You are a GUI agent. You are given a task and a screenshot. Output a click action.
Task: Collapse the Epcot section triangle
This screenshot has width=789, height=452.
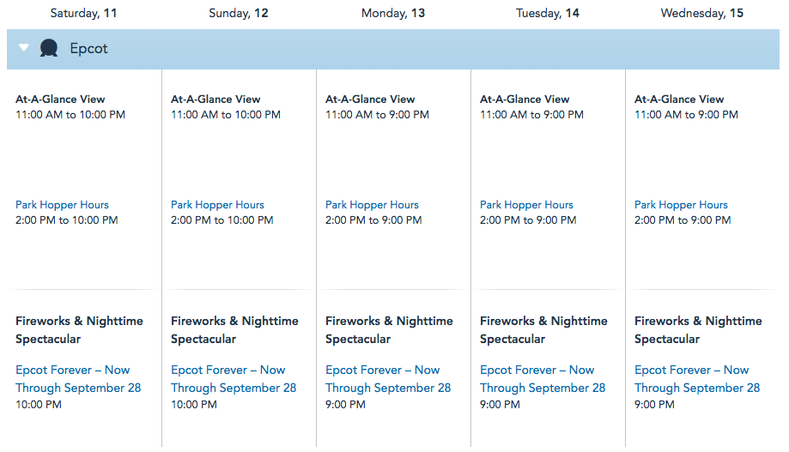(24, 49)
